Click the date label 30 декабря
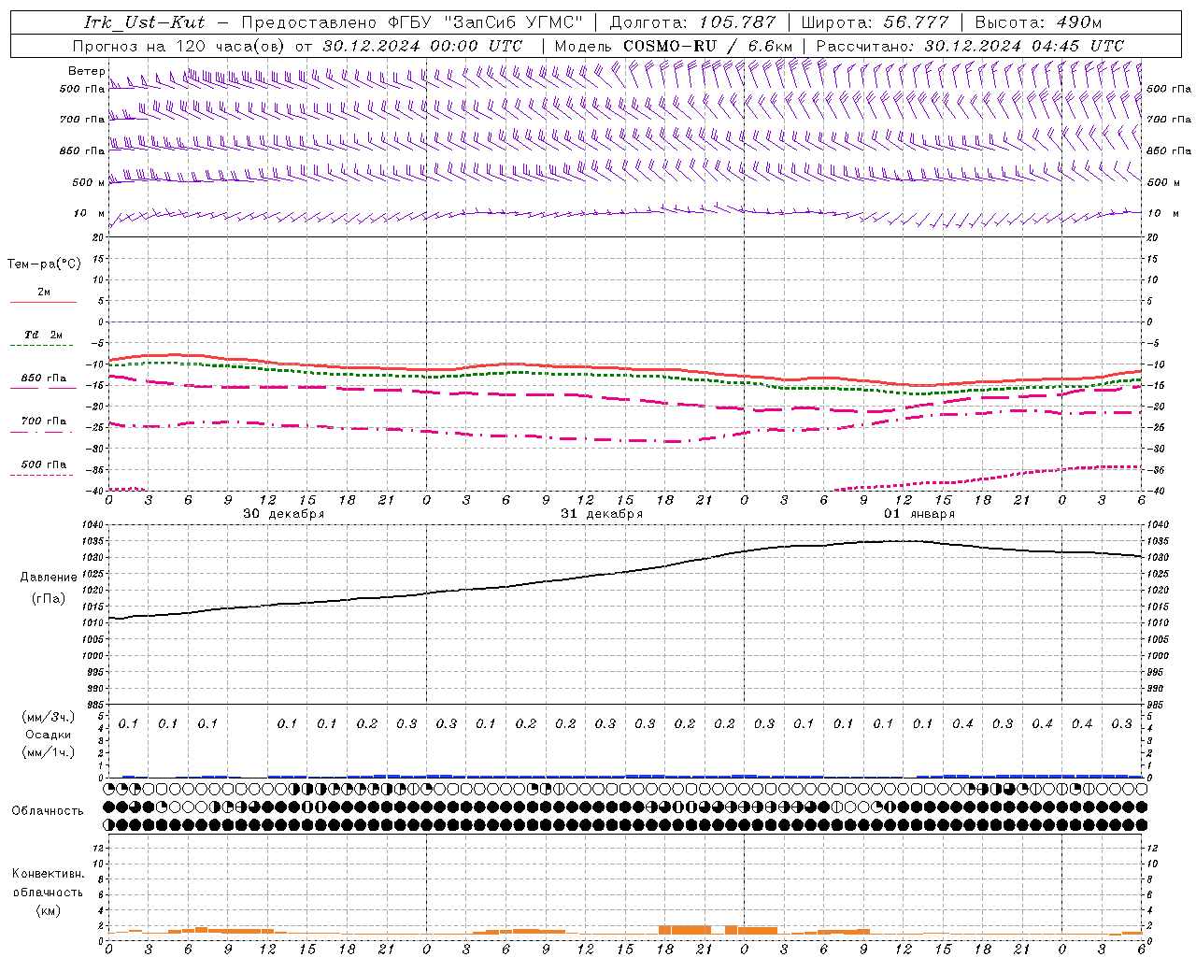Screen dimensions: 1196x957 click(284, 514)
